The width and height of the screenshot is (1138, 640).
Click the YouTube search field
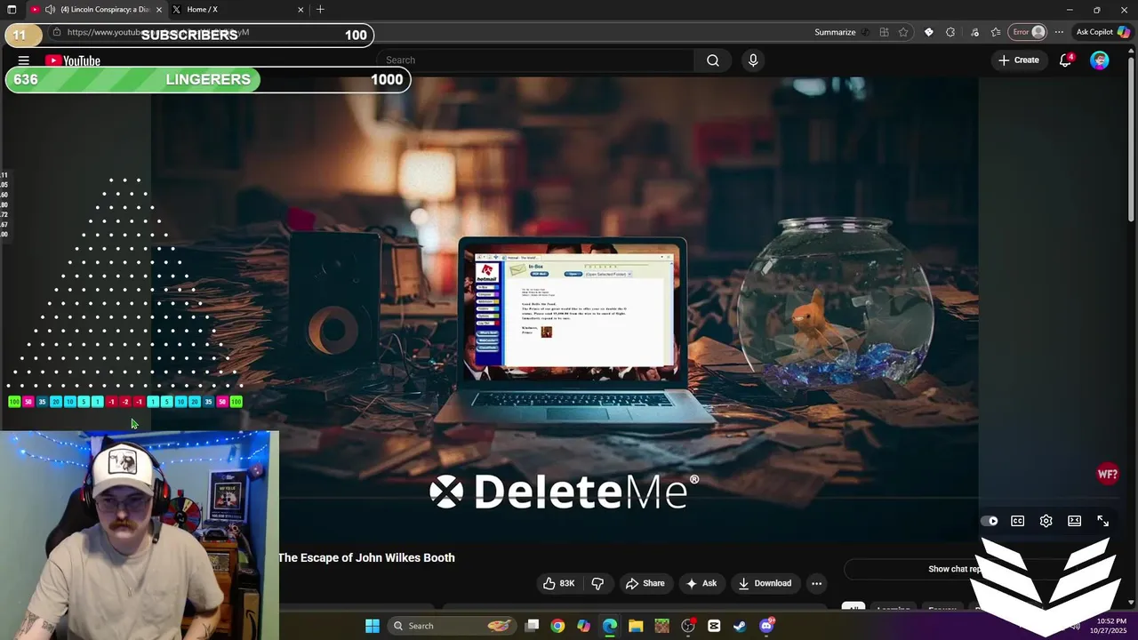[x=536, y=60]
